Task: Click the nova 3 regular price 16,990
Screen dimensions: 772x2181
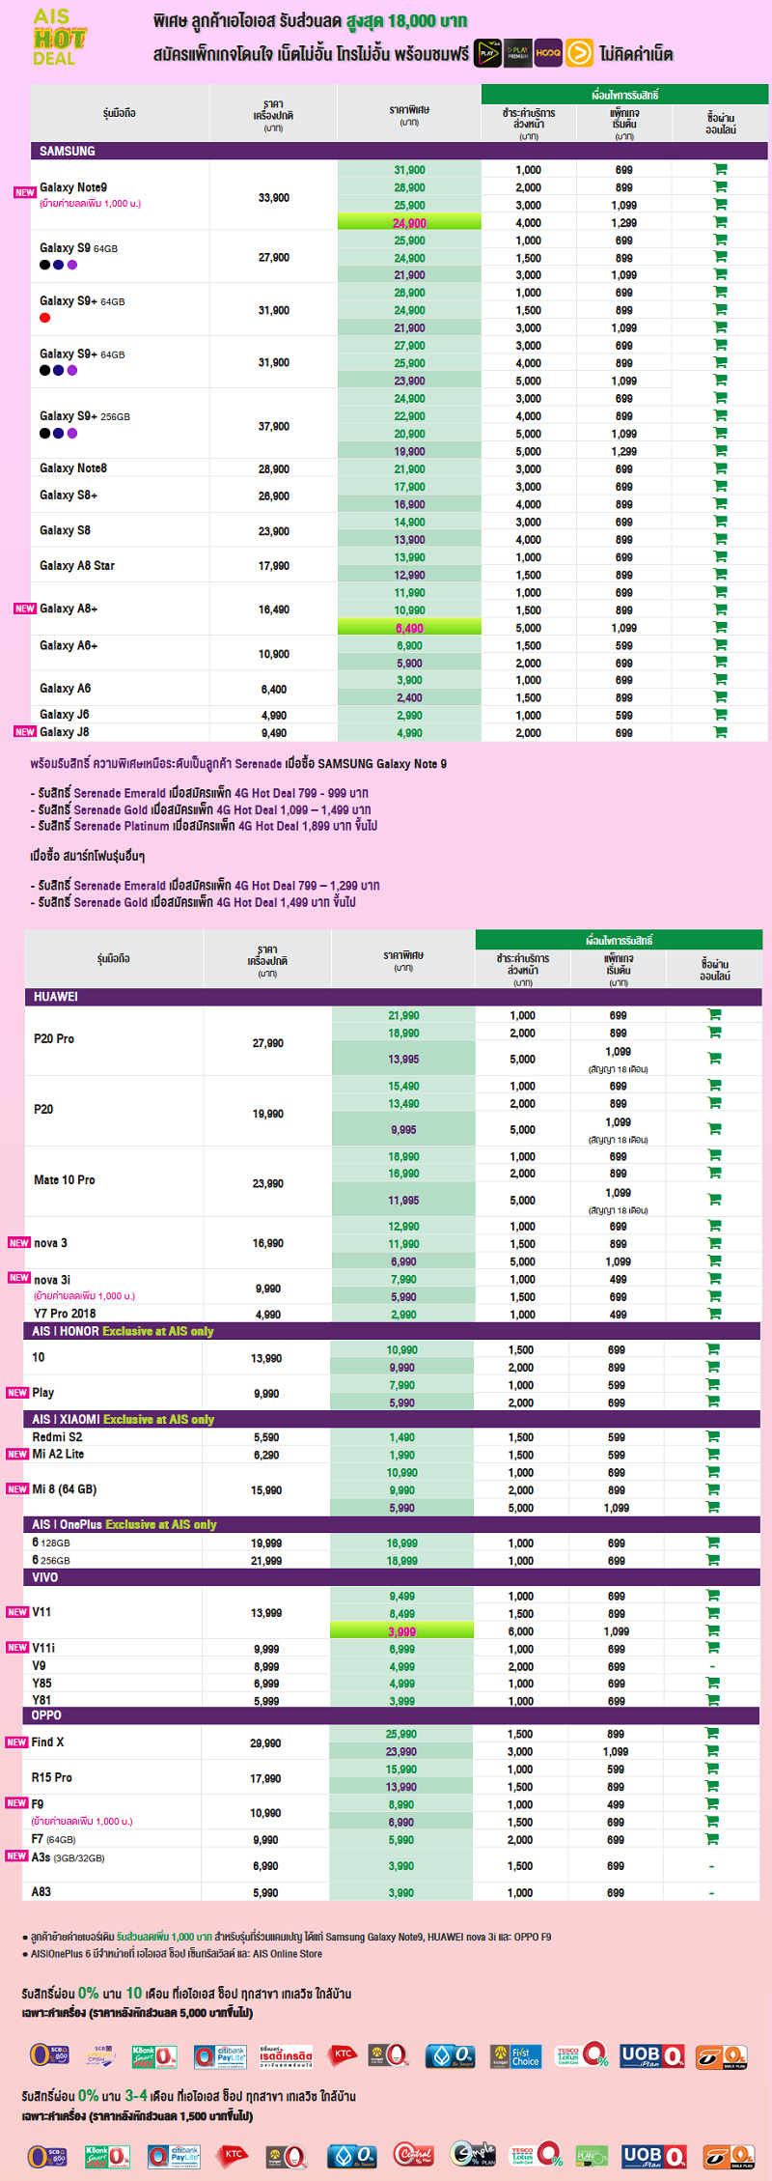Action: click(268, 1243)
